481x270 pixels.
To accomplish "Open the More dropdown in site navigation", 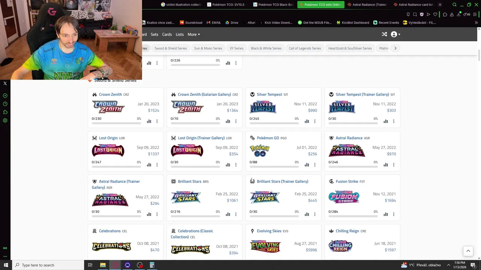I will tap(194, 34).
